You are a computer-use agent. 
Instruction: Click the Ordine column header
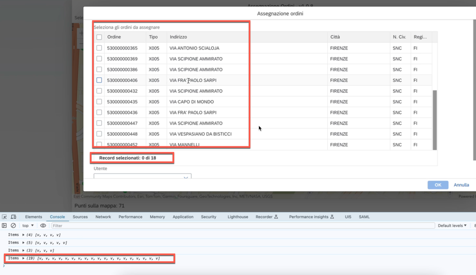(125, 37)
